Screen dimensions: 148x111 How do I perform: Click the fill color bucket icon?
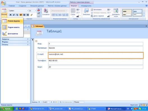[38, 13]
